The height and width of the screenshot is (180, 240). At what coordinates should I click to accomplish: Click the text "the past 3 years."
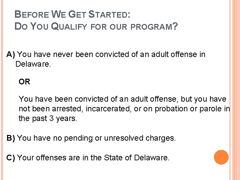tap(48, 118)
